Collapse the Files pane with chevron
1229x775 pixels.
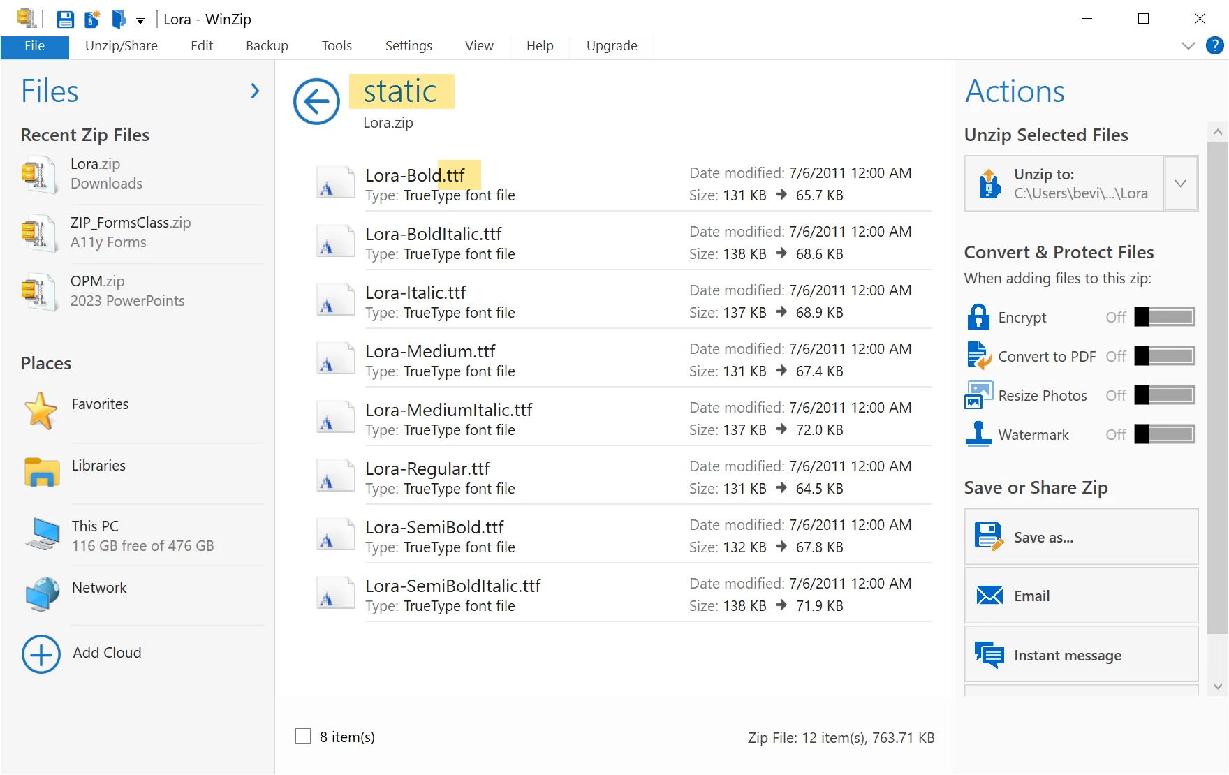(x=255, y=91)
